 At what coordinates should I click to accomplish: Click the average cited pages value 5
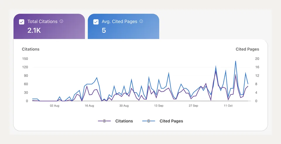(x=104, y=30)
